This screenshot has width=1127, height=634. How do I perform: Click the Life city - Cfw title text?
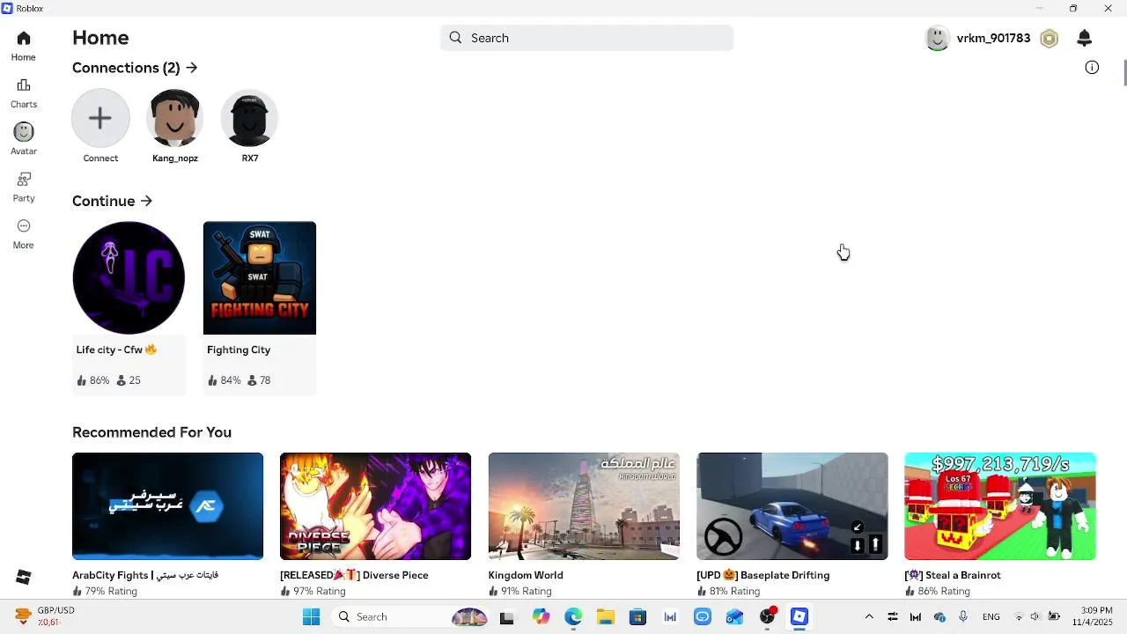[x=116, y=350]
